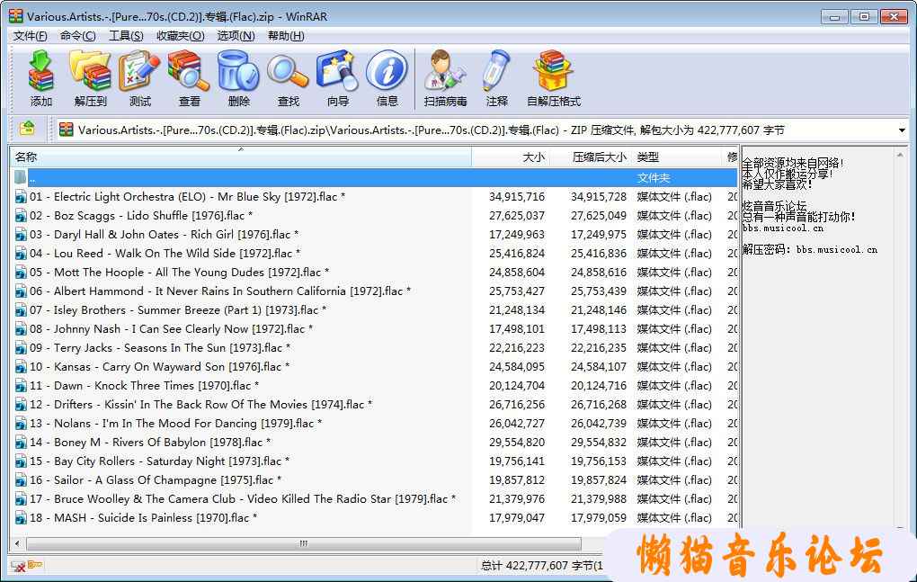This screenshot has height=582, width=917.
Task: Click the key icon in the status bar
Action: pyautogui.click(x=35, y=565)
